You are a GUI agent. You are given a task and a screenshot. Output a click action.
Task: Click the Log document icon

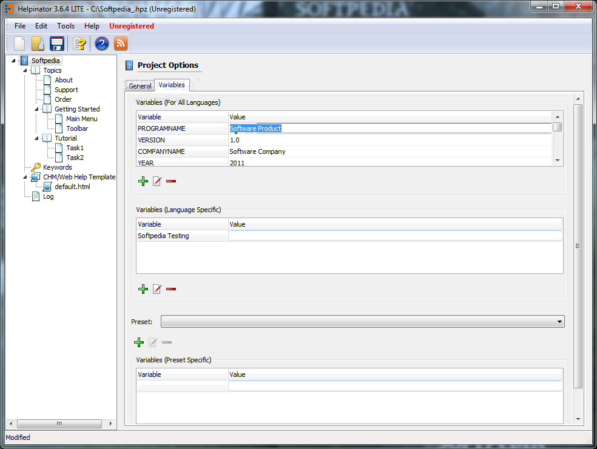click(x=36, y=196)
